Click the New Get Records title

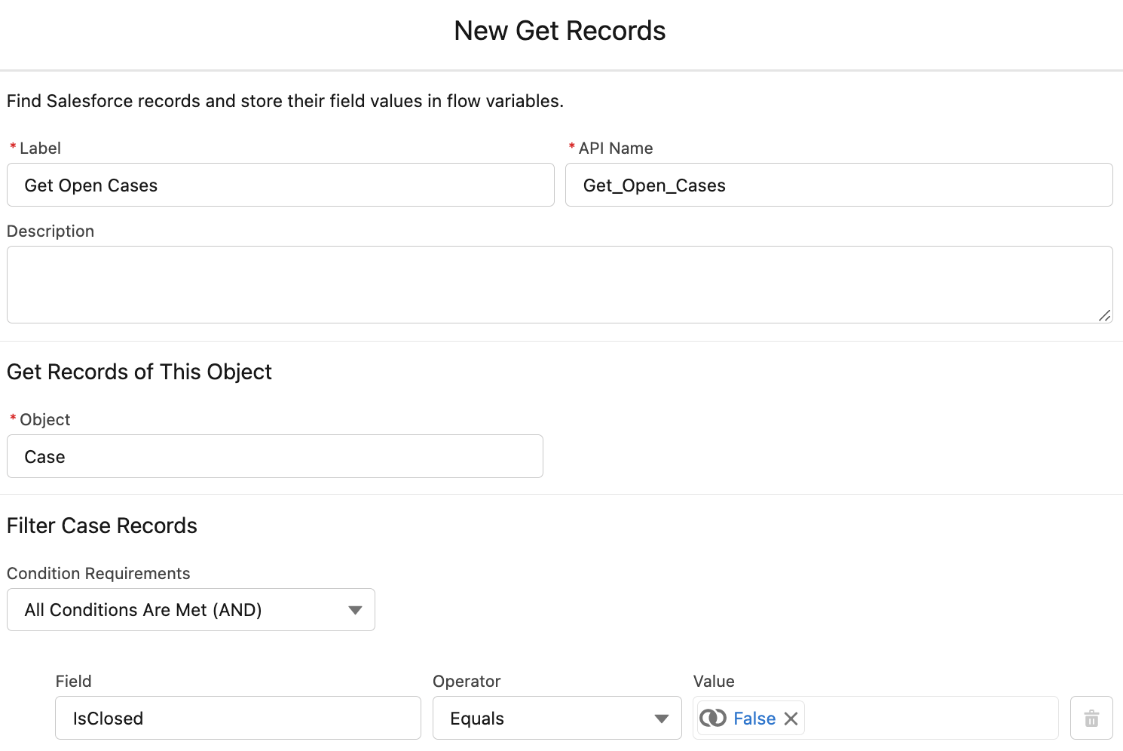coord(560,31)
